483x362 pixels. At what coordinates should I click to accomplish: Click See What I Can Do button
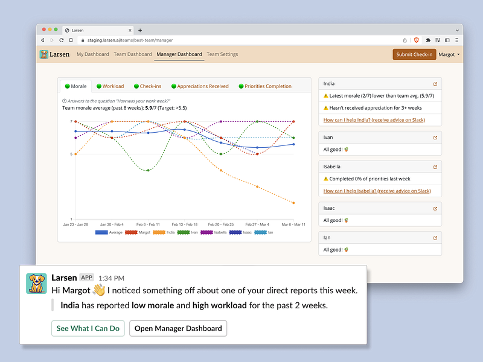coord(88,328)
